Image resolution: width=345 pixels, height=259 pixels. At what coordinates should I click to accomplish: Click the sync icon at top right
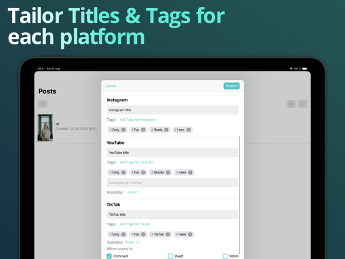coord(291,104)
